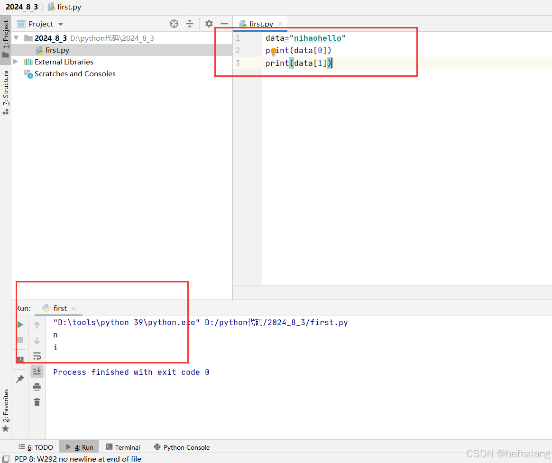Click the python.exe command line in console
Viewport: 552px width, 463px height.
coord(200,323)
